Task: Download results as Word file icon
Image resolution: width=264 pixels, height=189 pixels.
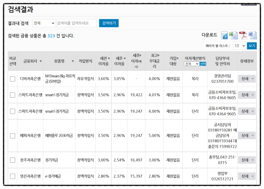Action: coord(253,35)
